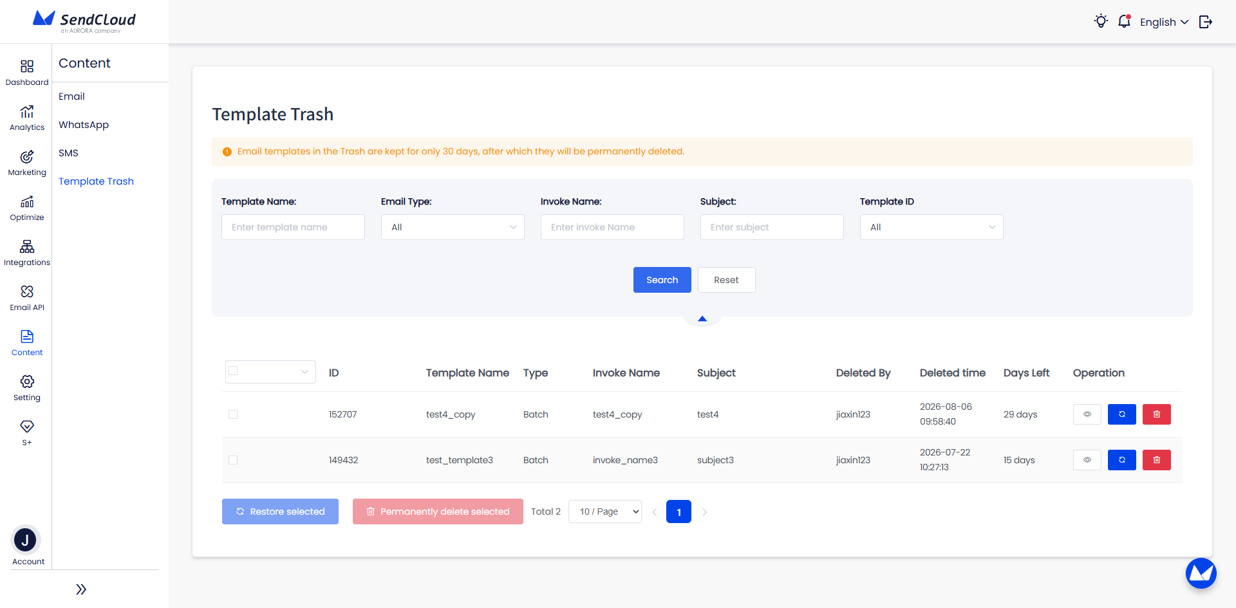Open the SMS menu item

click(x=68, y=153)
